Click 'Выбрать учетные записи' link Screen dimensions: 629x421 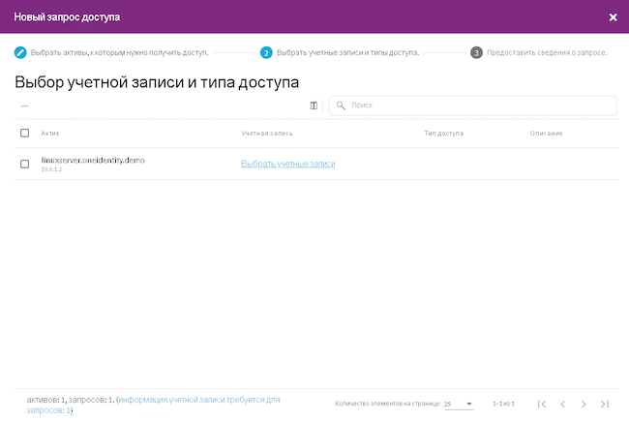click(288, 164)
